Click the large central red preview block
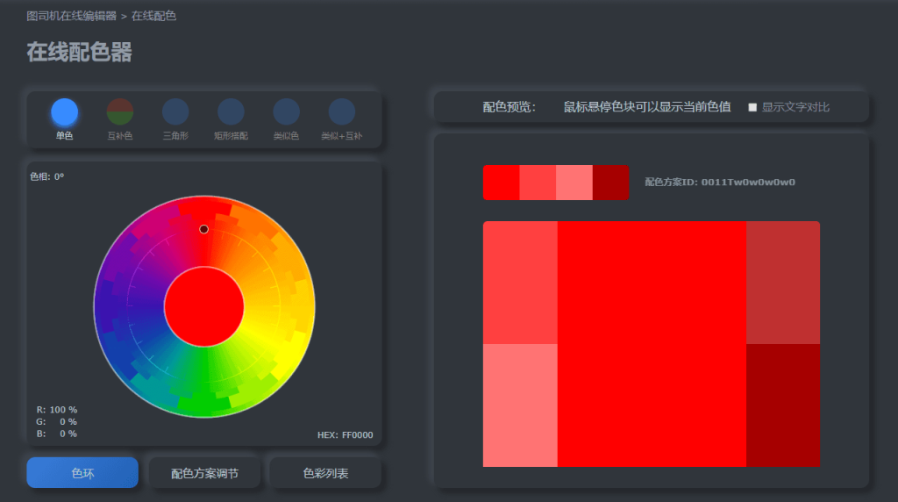898x502 pixels. coord(652,344)
